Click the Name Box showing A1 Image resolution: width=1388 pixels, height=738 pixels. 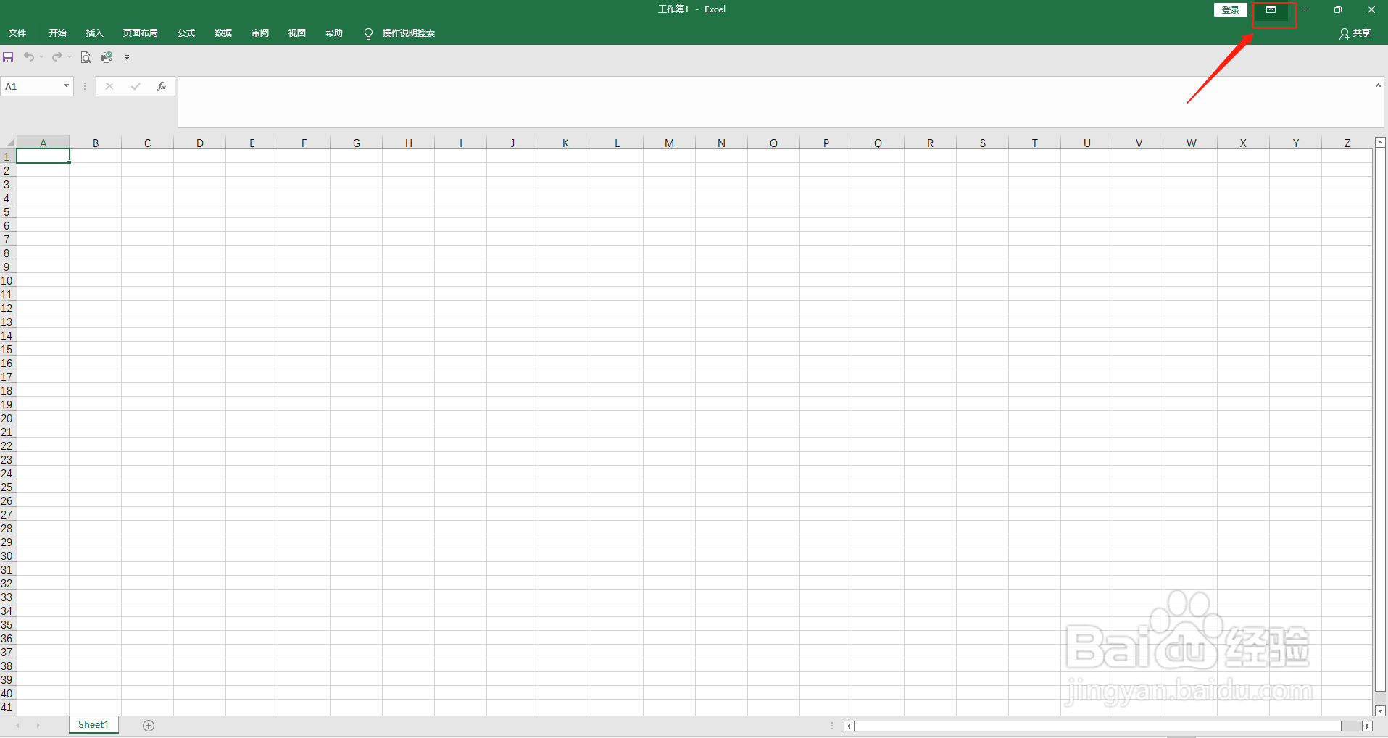31,86
